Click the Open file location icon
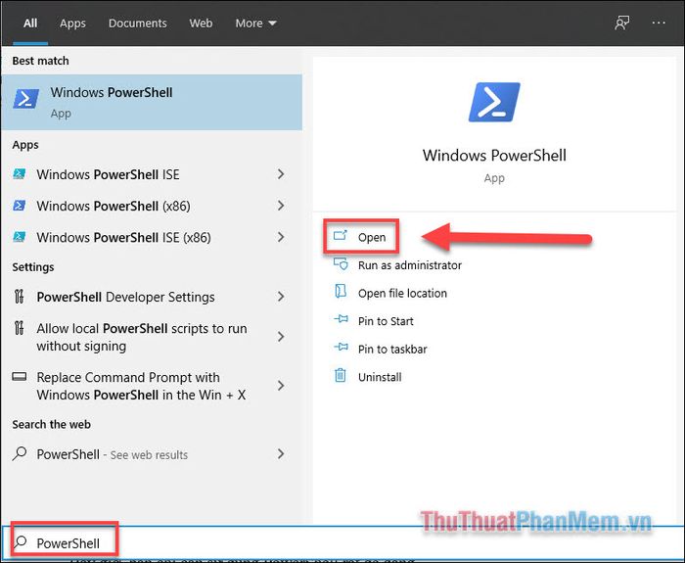The width and height of the screenshot is (685, 563). [x=341, y=291]
